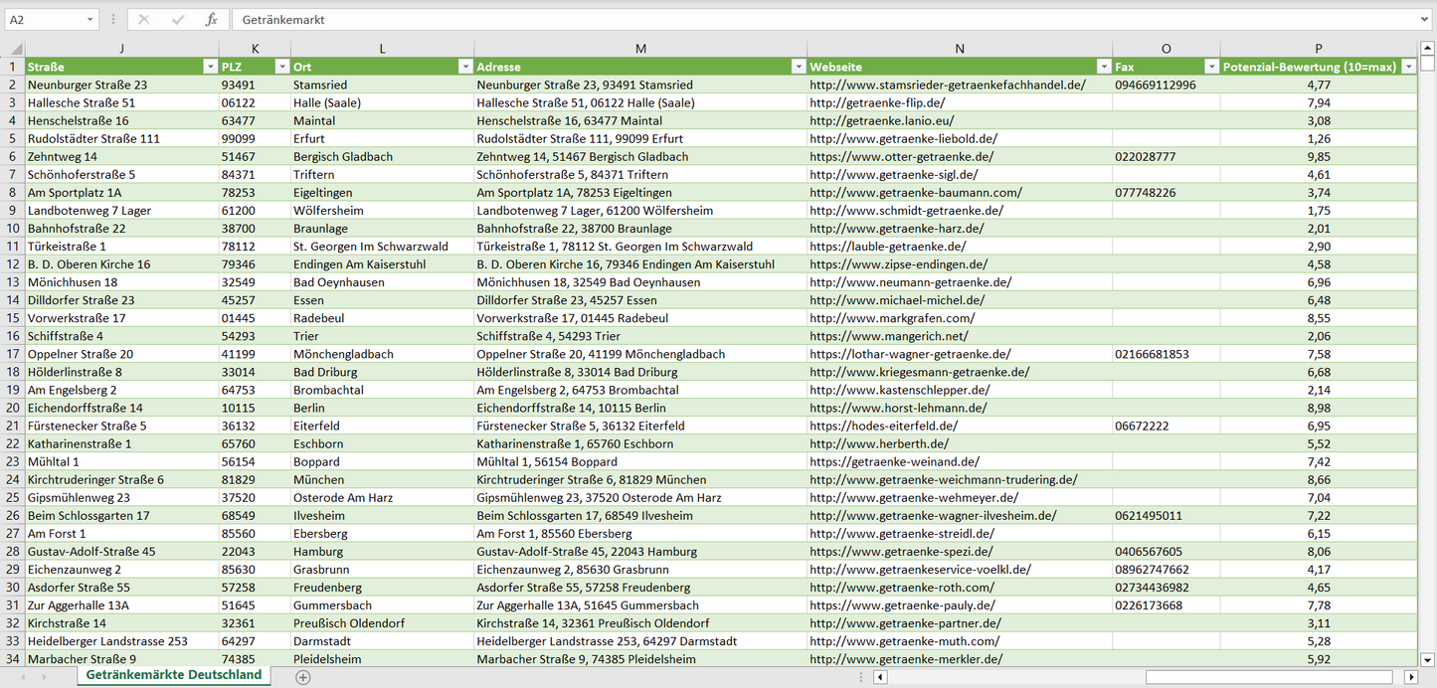Open the getraenke-flip.de website link

[876, 103]
